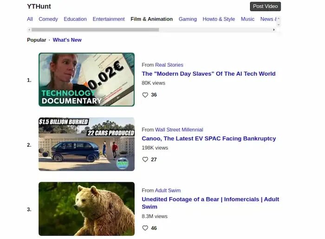Screen dimensions: 325x239
Task: Click the Technology Documentary thumbnail
Action: click(87, 79)
